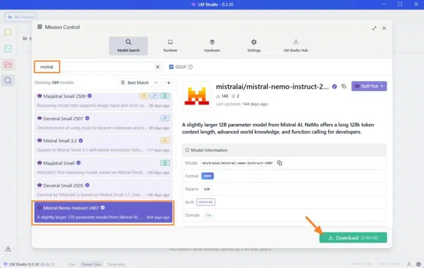Click vision badge on Mistral Small 3.2

tap(165, 140)
